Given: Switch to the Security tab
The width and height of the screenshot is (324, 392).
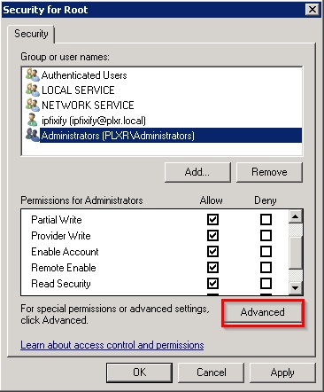Looking at the screenshot, I should click(31, 34).
